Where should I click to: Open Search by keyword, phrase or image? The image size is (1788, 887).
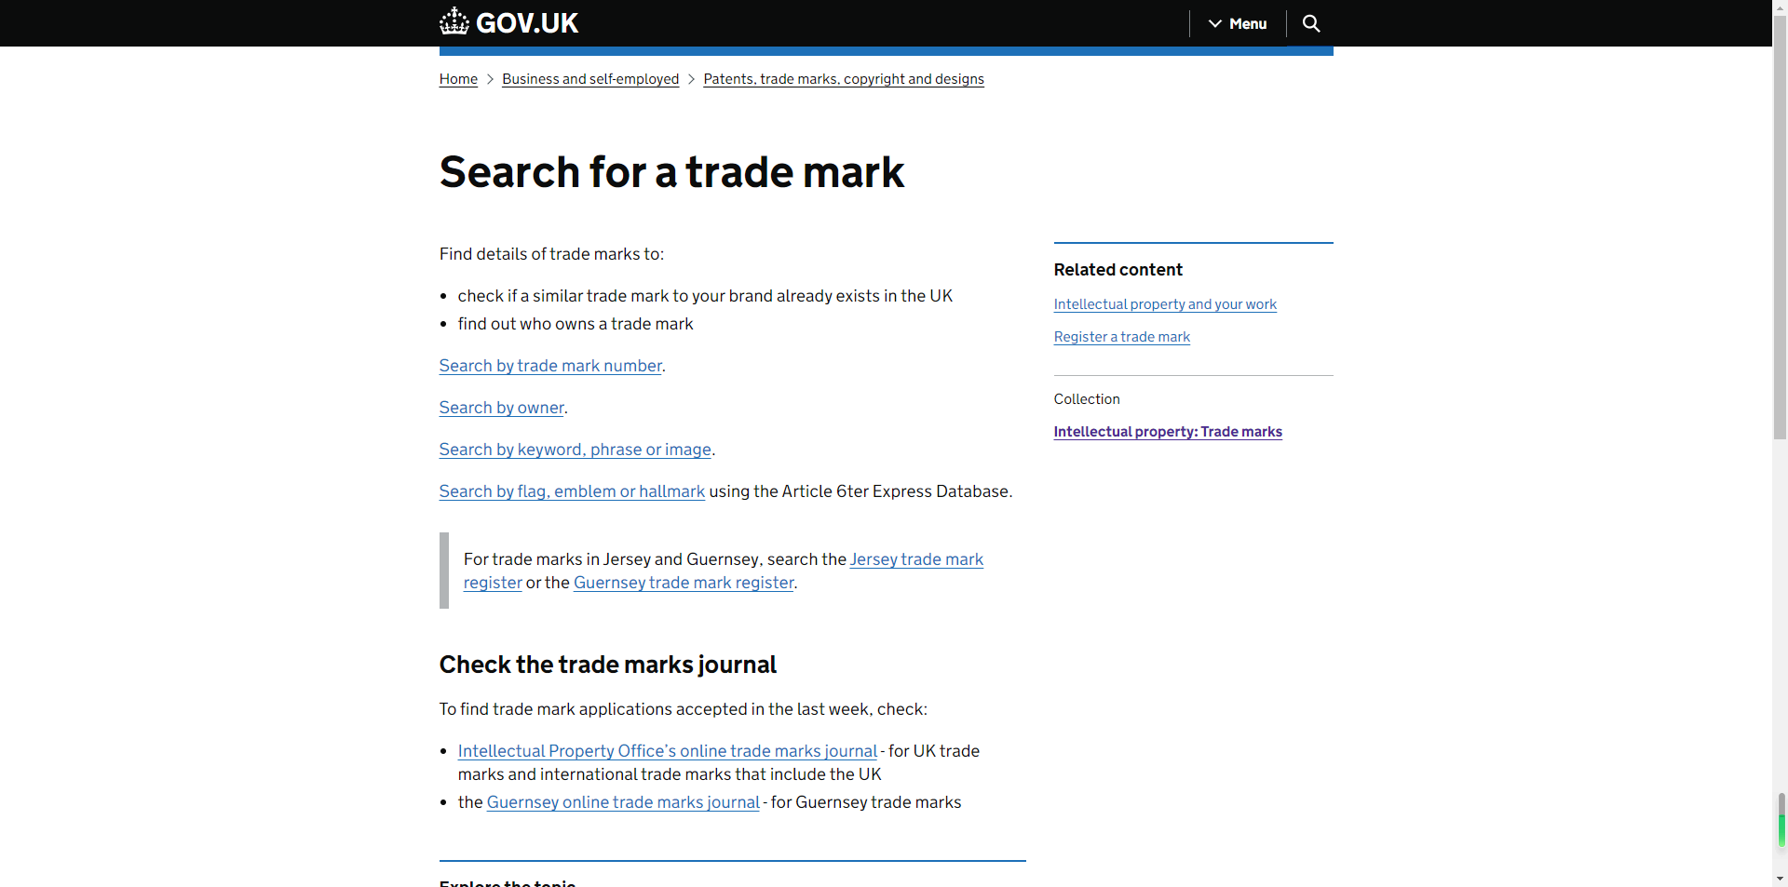pos(575,450)
